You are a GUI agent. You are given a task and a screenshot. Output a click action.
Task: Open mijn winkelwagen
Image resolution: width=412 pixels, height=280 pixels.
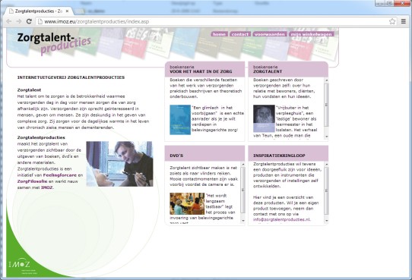coord(312,34)
